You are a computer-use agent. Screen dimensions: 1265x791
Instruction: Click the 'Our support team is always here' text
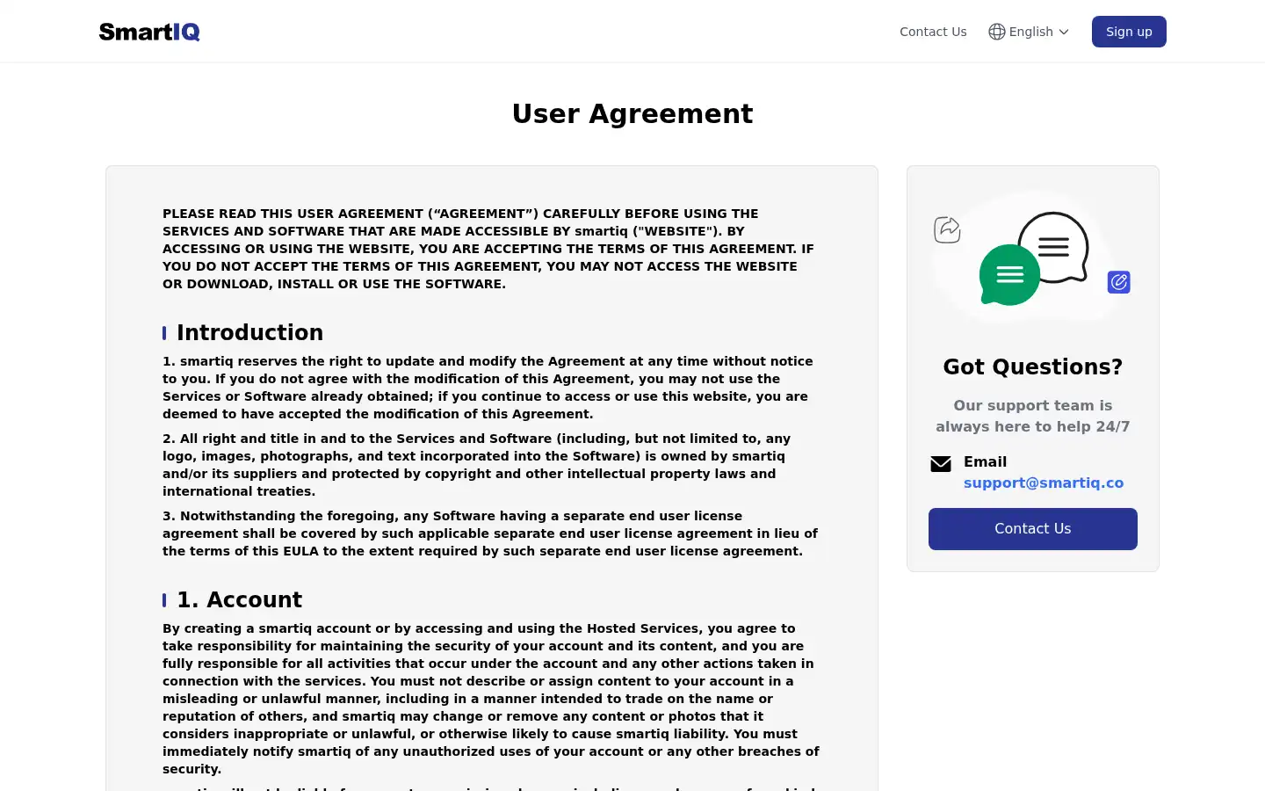pos(1033,416)
